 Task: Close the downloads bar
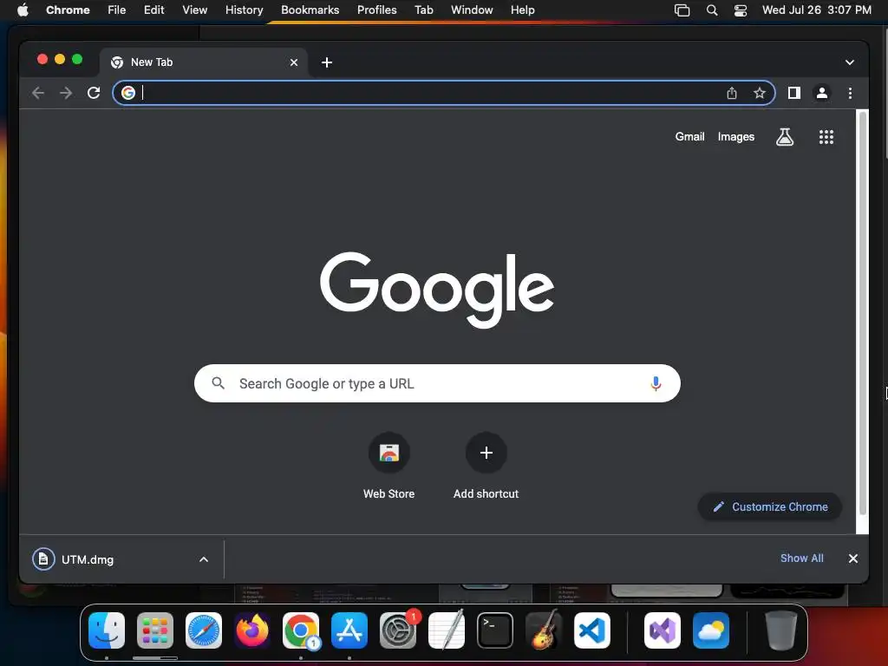[853, 558]
